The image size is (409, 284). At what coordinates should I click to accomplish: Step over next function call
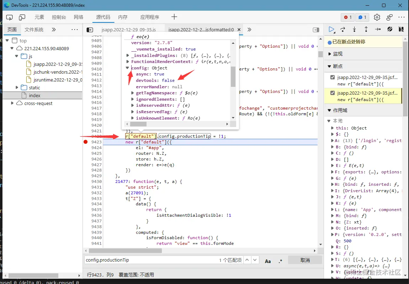pos(343,29)
